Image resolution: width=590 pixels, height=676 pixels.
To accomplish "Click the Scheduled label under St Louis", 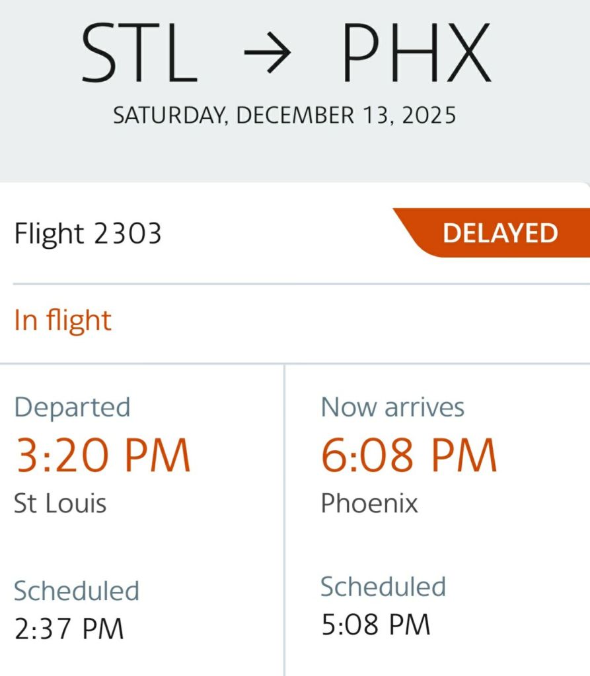I will 77,591.
